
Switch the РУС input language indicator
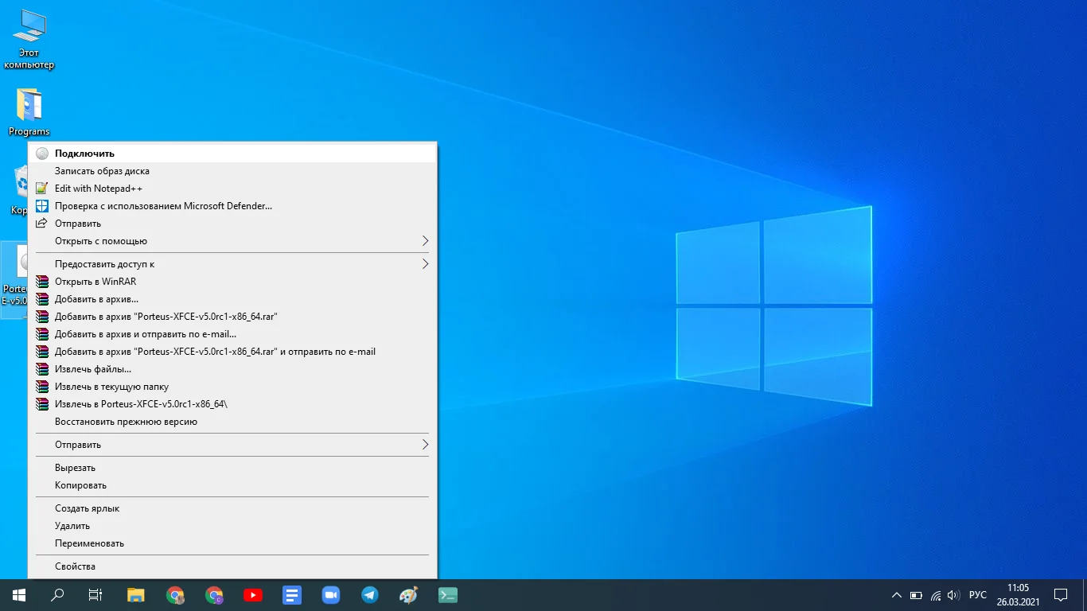tap(978, 595)
